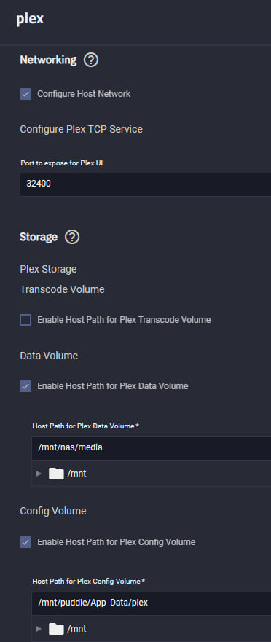
Task: Expand /mnt tree under Data Volume
Action: point(39,474)
